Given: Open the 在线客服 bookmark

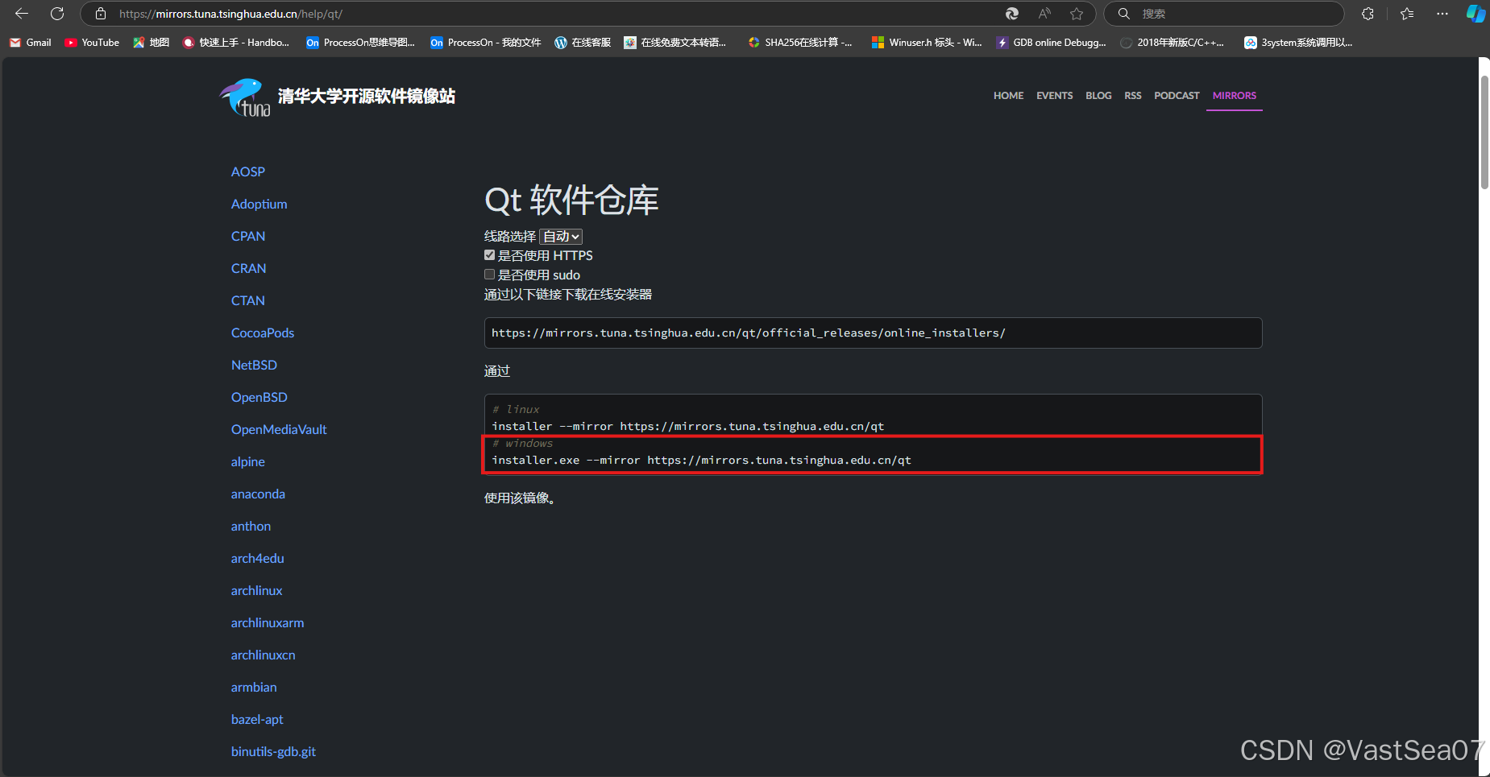Looking at the screenshot, I should [583, 43].
